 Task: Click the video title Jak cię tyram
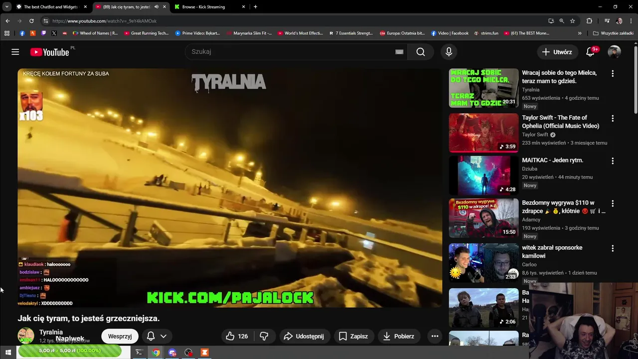(89, 318)
